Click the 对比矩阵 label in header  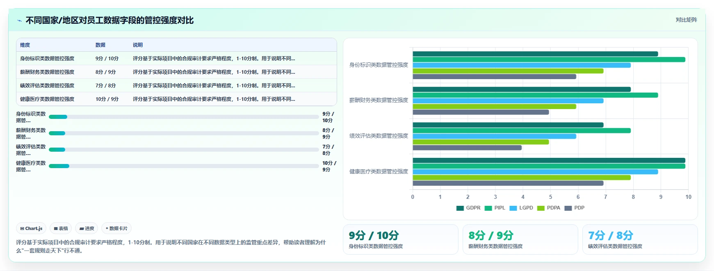click(x=686, y=20)
